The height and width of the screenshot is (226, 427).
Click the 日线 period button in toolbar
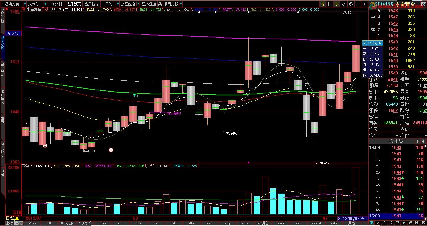point(109,4)
